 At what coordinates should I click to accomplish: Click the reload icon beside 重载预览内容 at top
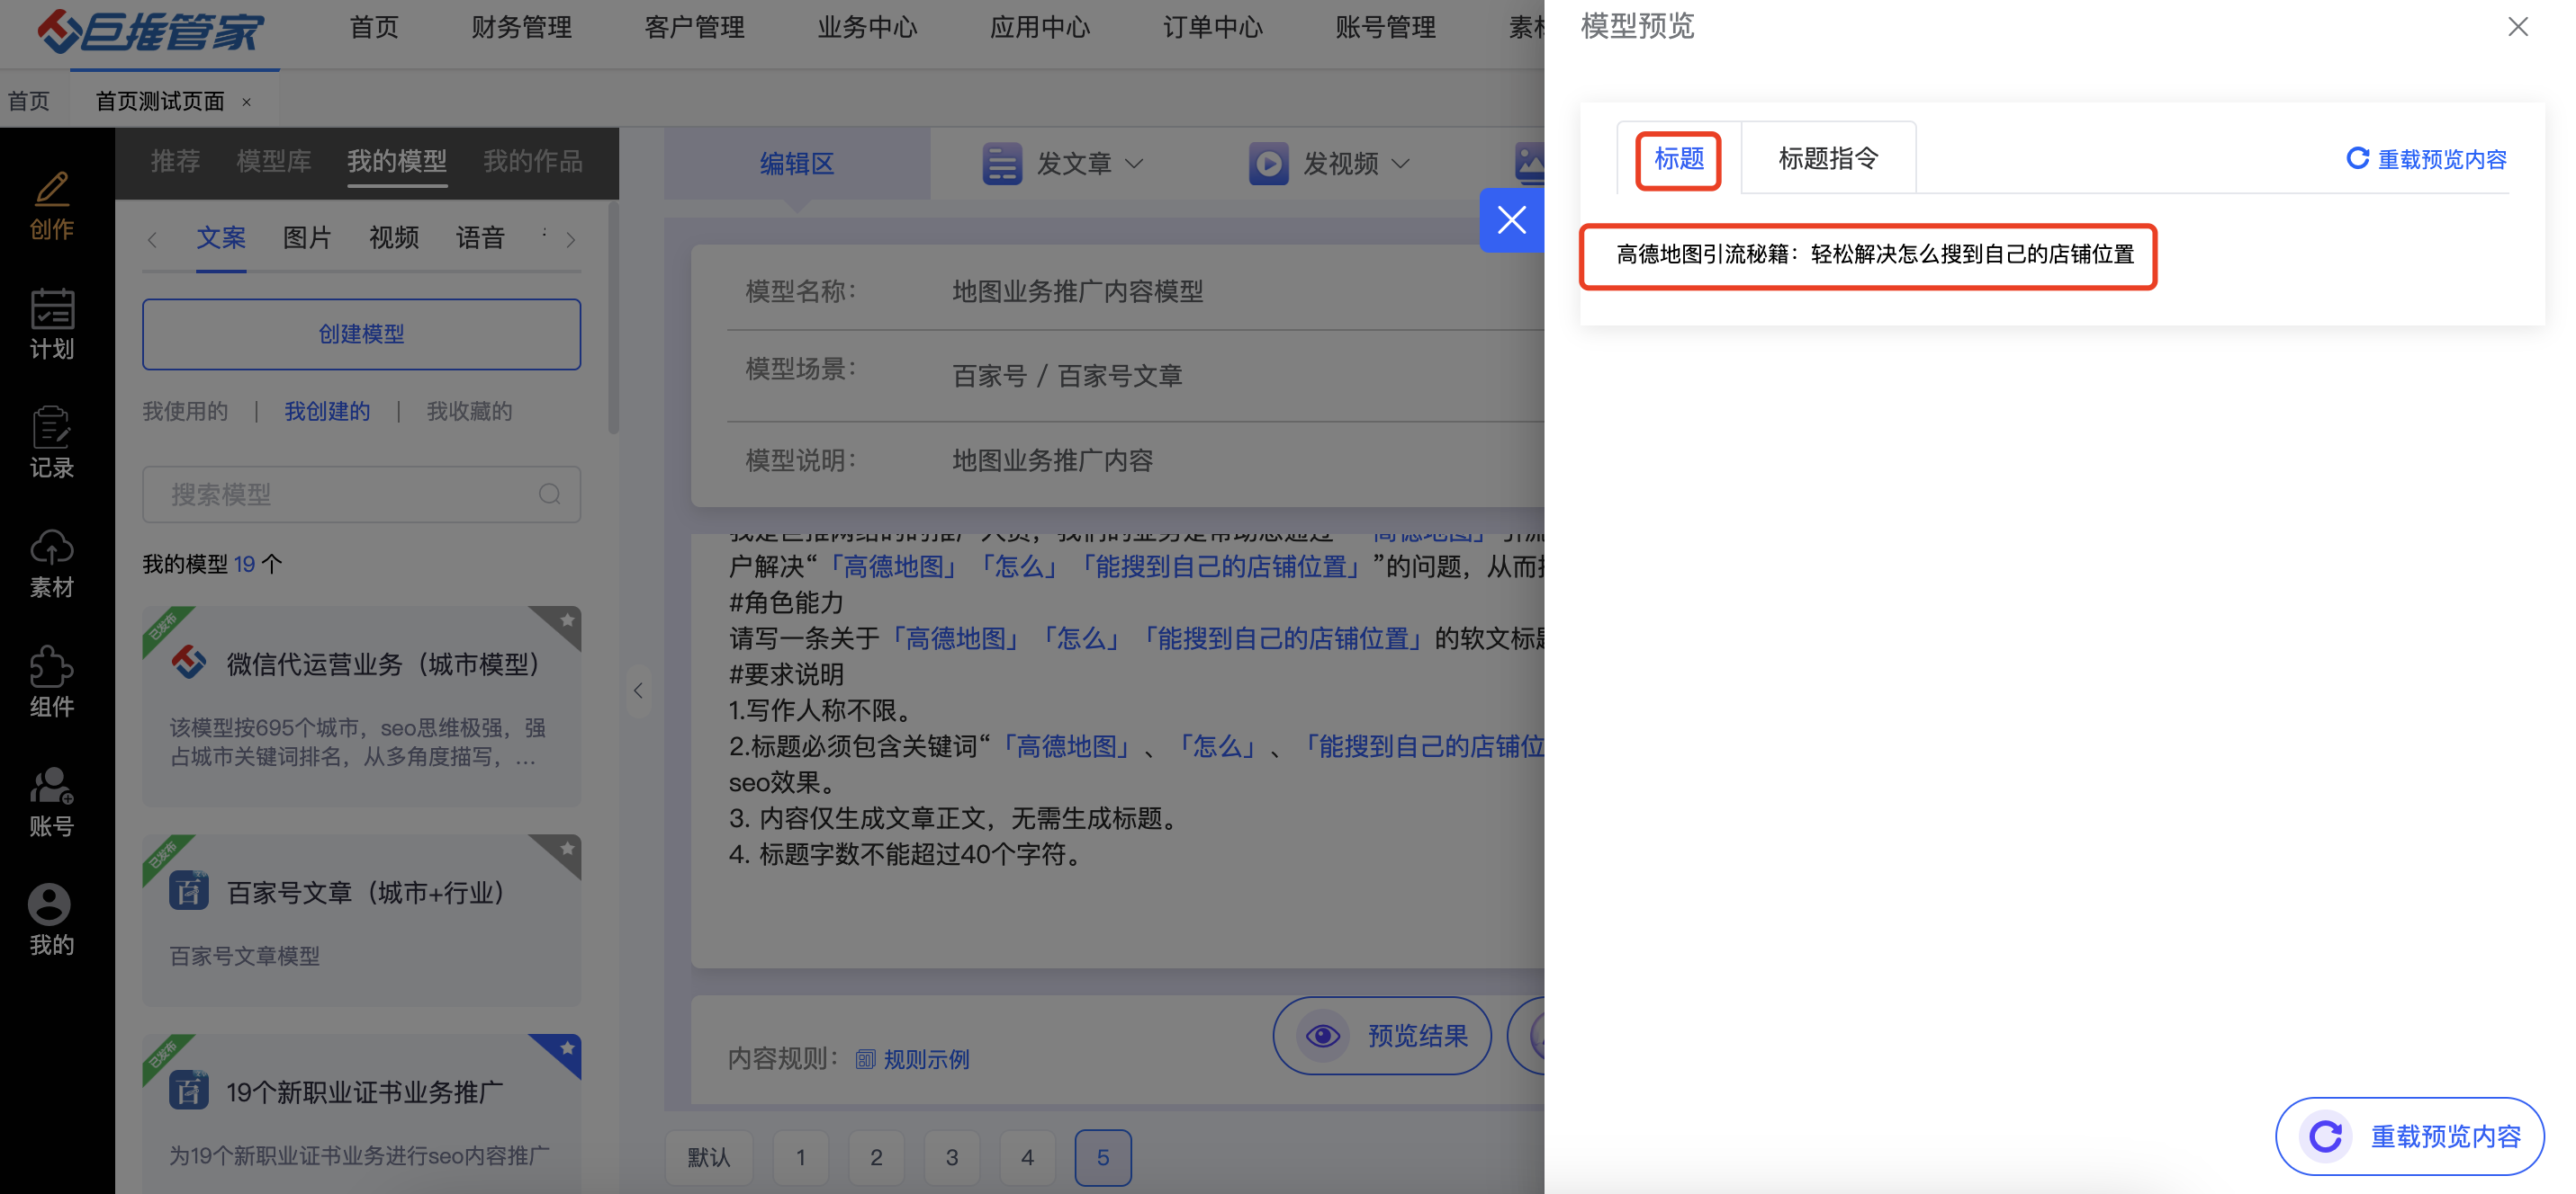click(x=2357, y=159)
